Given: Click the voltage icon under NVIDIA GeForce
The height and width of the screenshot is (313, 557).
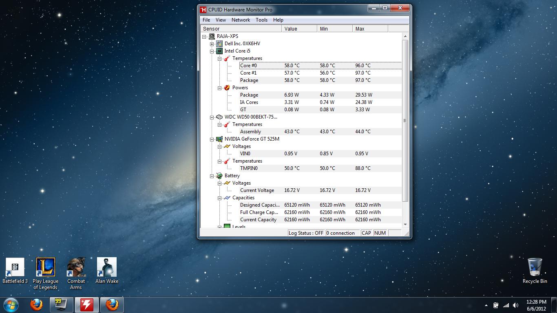Looking at the screenshot, I should tap(227, 146).
